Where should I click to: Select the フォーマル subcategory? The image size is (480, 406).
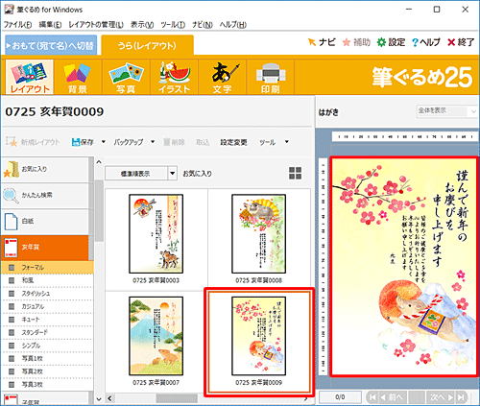click(47, 268)
